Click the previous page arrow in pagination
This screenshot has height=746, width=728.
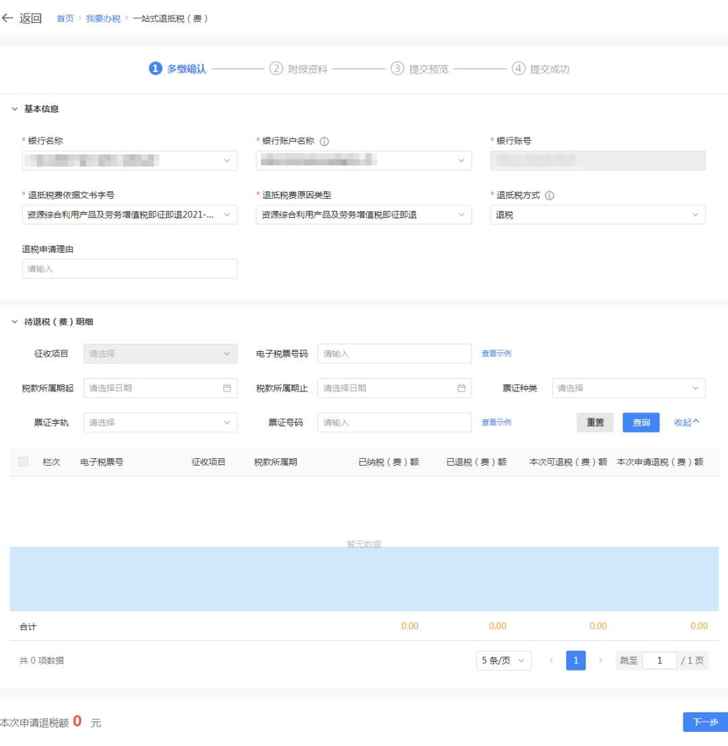551,660
